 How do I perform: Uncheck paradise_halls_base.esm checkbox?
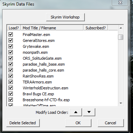point(10,64)
